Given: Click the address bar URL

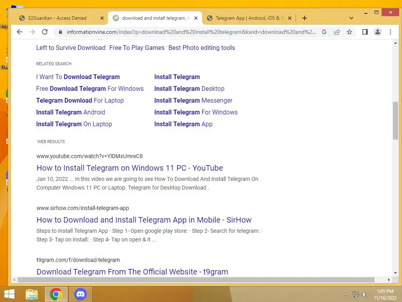Looking at the screenshot, I should coord(191,32).
